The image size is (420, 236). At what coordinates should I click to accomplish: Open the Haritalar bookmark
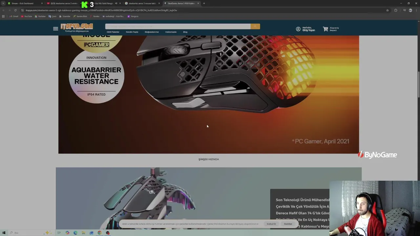[x=40, y=16]
